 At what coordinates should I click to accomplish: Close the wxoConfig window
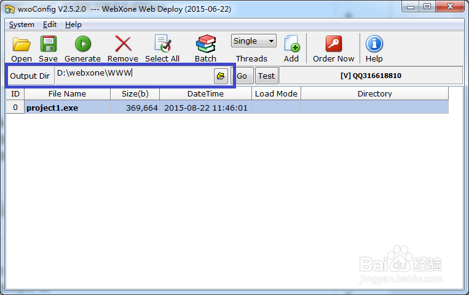tap(450, 7)
